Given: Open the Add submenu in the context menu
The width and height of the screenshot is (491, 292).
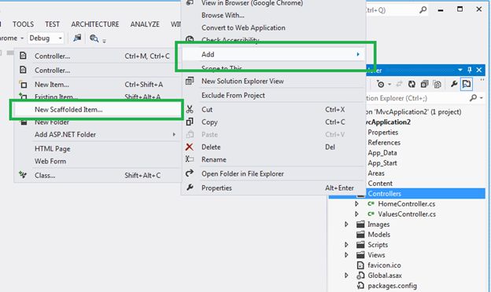Looking at the screenshot, I should tap(273, 54).
